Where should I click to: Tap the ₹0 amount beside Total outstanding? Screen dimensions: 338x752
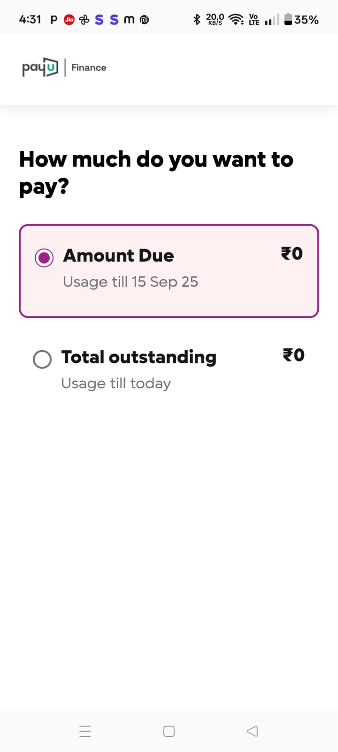[x=293, y=355]
